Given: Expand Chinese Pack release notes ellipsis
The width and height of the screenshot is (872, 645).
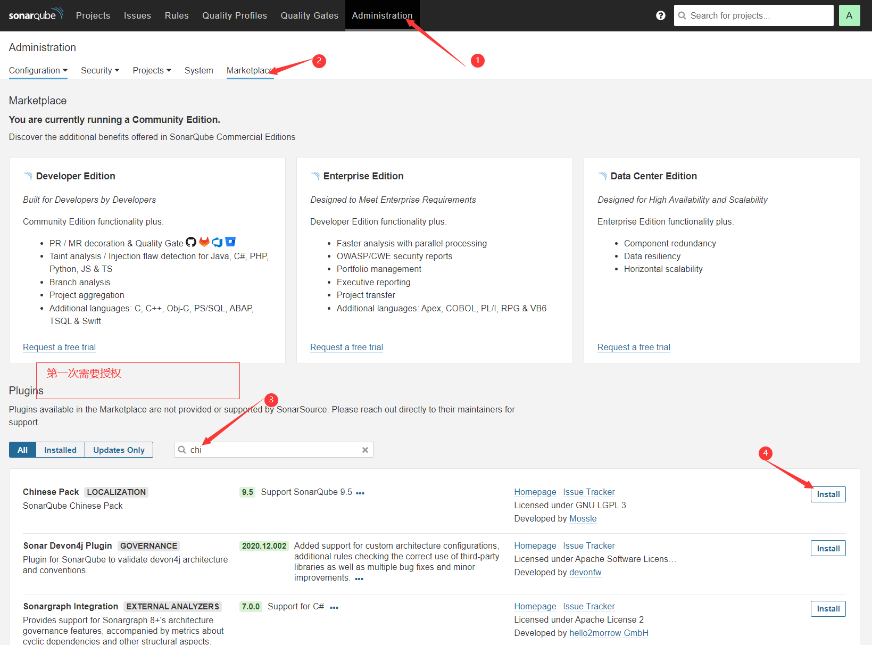Looking at the screenshot, I should (x=360, y=493).
